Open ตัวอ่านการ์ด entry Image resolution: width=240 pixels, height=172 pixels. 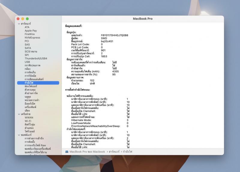tap(31, 93)
